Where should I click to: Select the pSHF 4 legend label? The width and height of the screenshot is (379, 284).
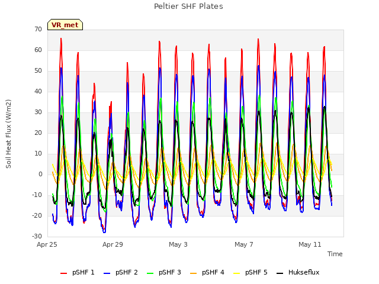[213, 272]
